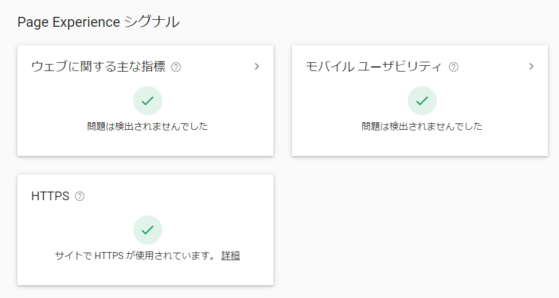Viewport: 559px width, 298px height.
Task: Expand モバイル ユーザビリティ with the chevron arrow
Action: pyautogui.click(x=531, y=66)
